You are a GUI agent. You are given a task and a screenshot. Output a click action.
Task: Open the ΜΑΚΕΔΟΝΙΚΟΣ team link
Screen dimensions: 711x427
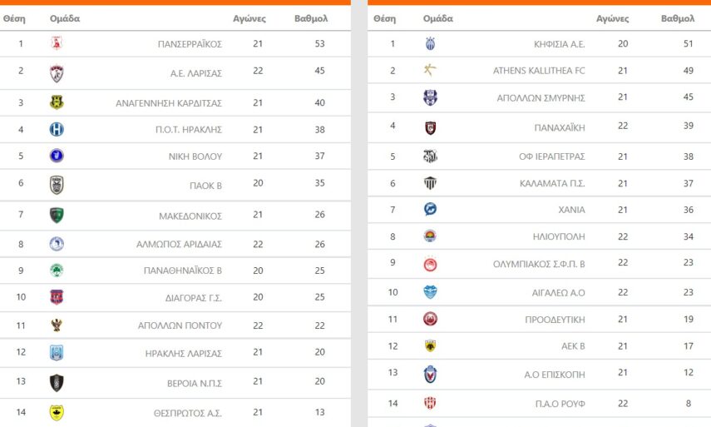pyautogui.click(x=190, y=216)
